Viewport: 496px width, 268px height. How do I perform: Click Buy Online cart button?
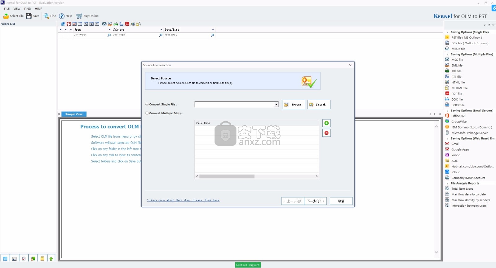point(87,16)
